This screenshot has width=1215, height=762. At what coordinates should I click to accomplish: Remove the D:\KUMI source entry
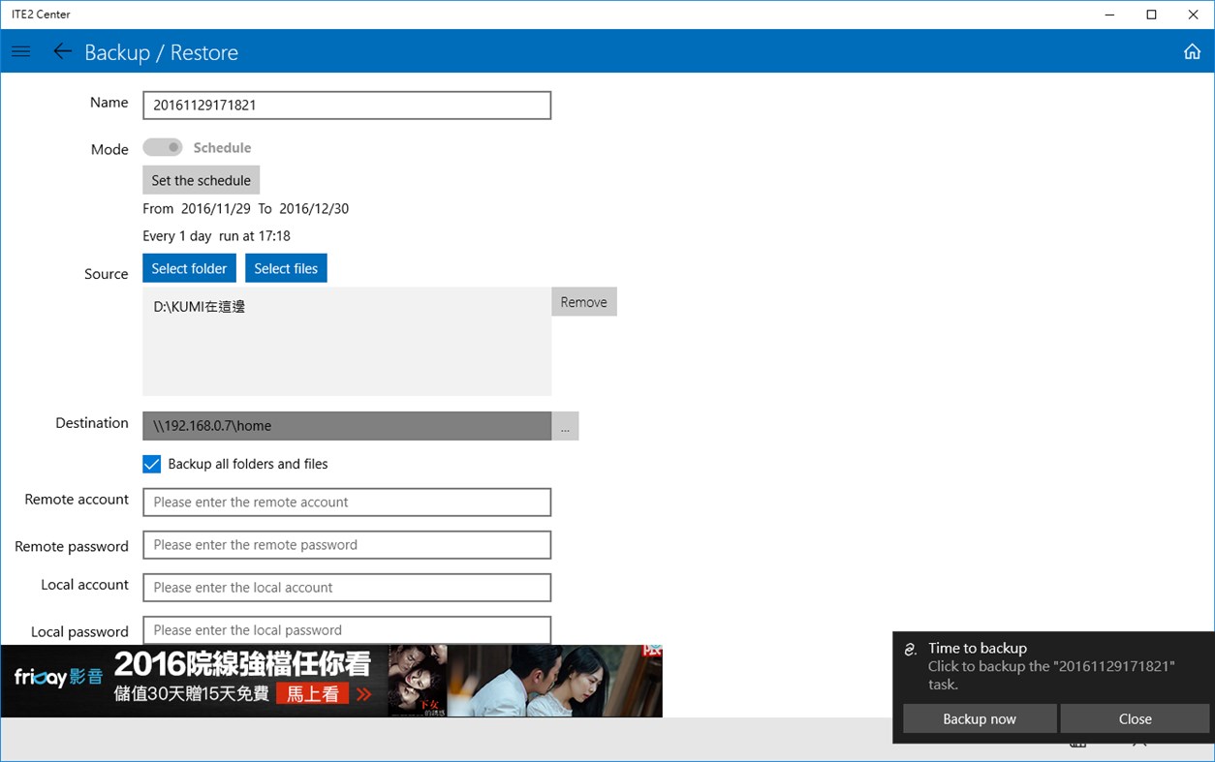[x=583, y=301]
